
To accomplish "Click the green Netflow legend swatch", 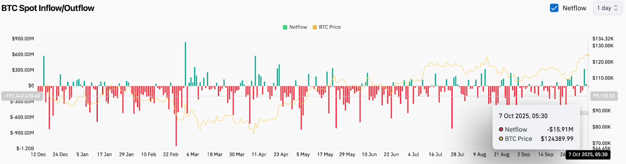I will 285,27.
